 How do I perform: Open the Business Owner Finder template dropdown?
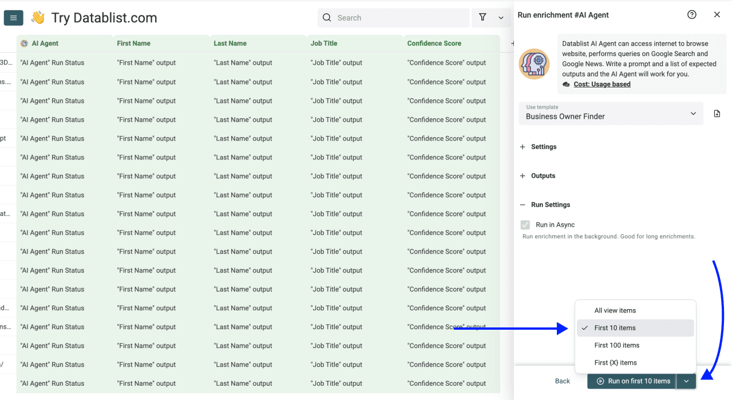point(611,114)
